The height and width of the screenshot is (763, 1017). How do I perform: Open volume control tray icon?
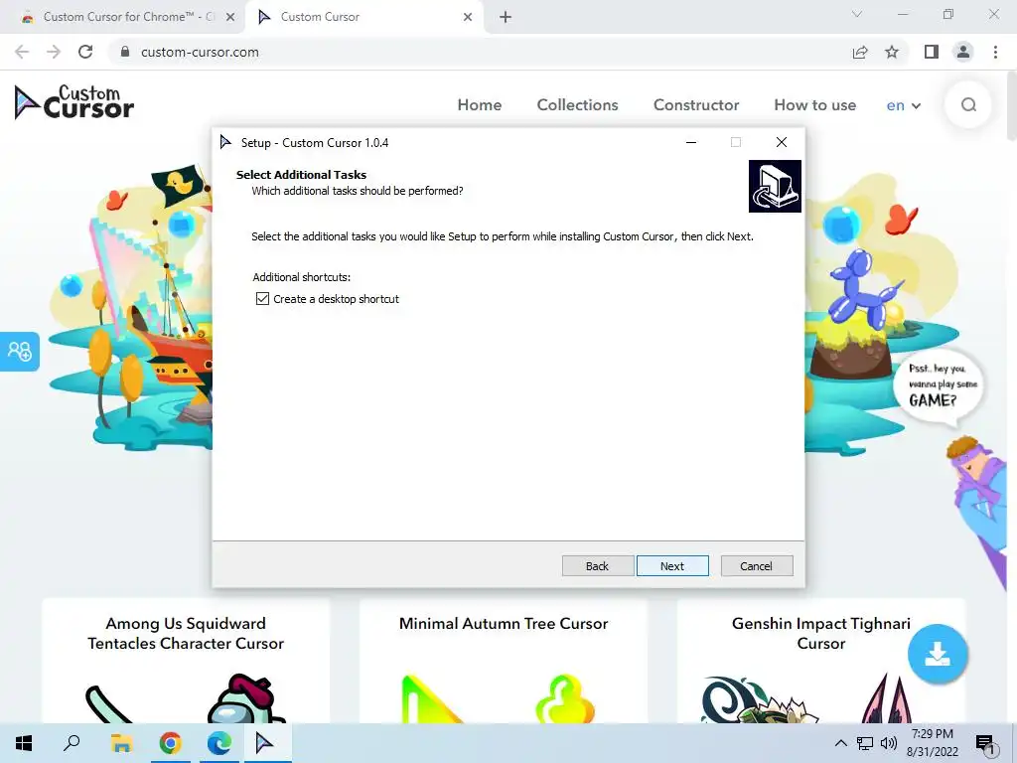click(889, 743)
